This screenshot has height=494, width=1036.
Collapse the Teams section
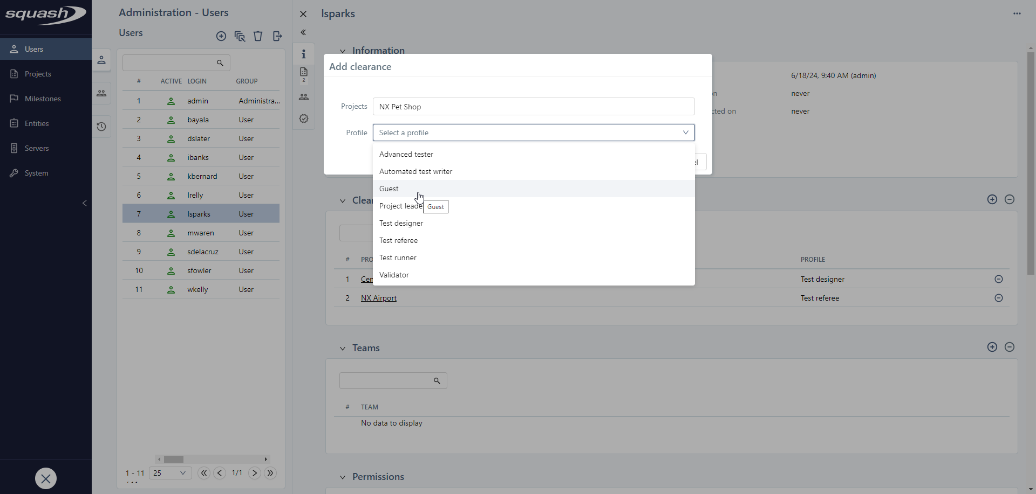click(x=343, y=348)
